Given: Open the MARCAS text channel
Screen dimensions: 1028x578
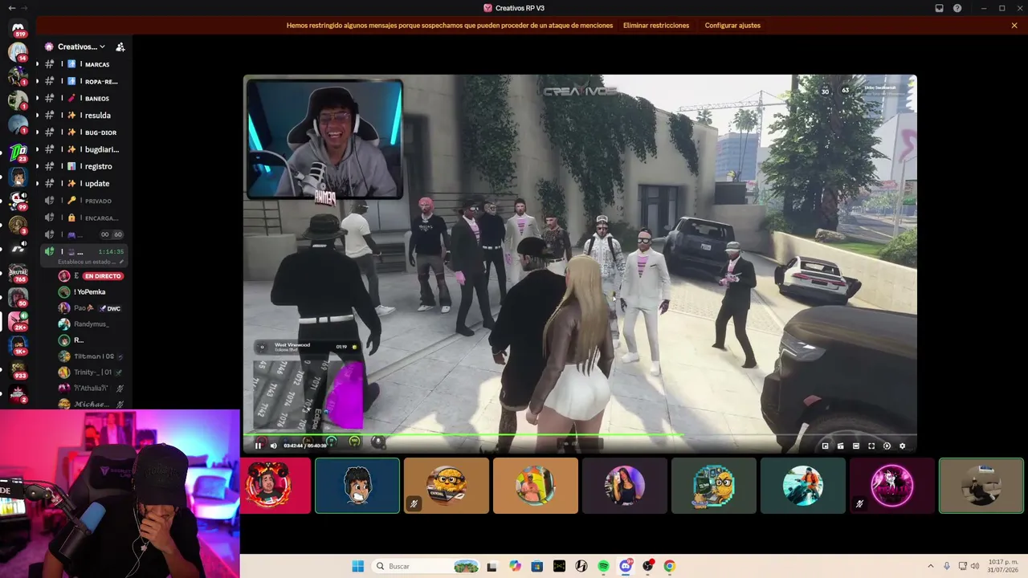Looking at the screenshot, I should (x=84, y=64).
